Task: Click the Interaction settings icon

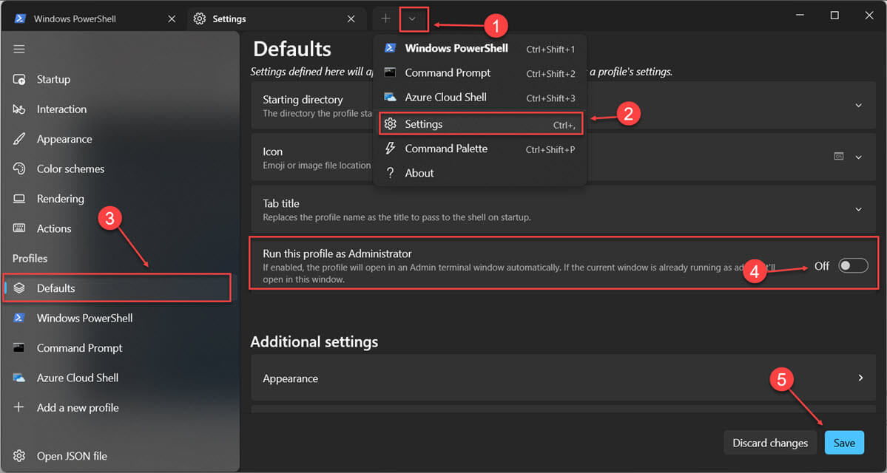Action: (x=19, y=109)
